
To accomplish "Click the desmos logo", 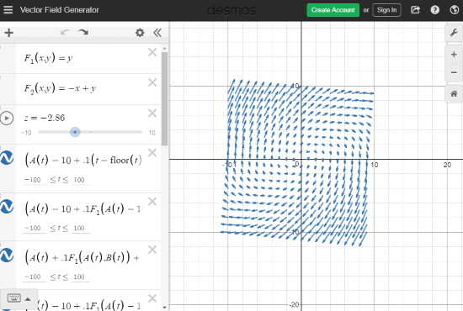I will (x=231, y=10).
